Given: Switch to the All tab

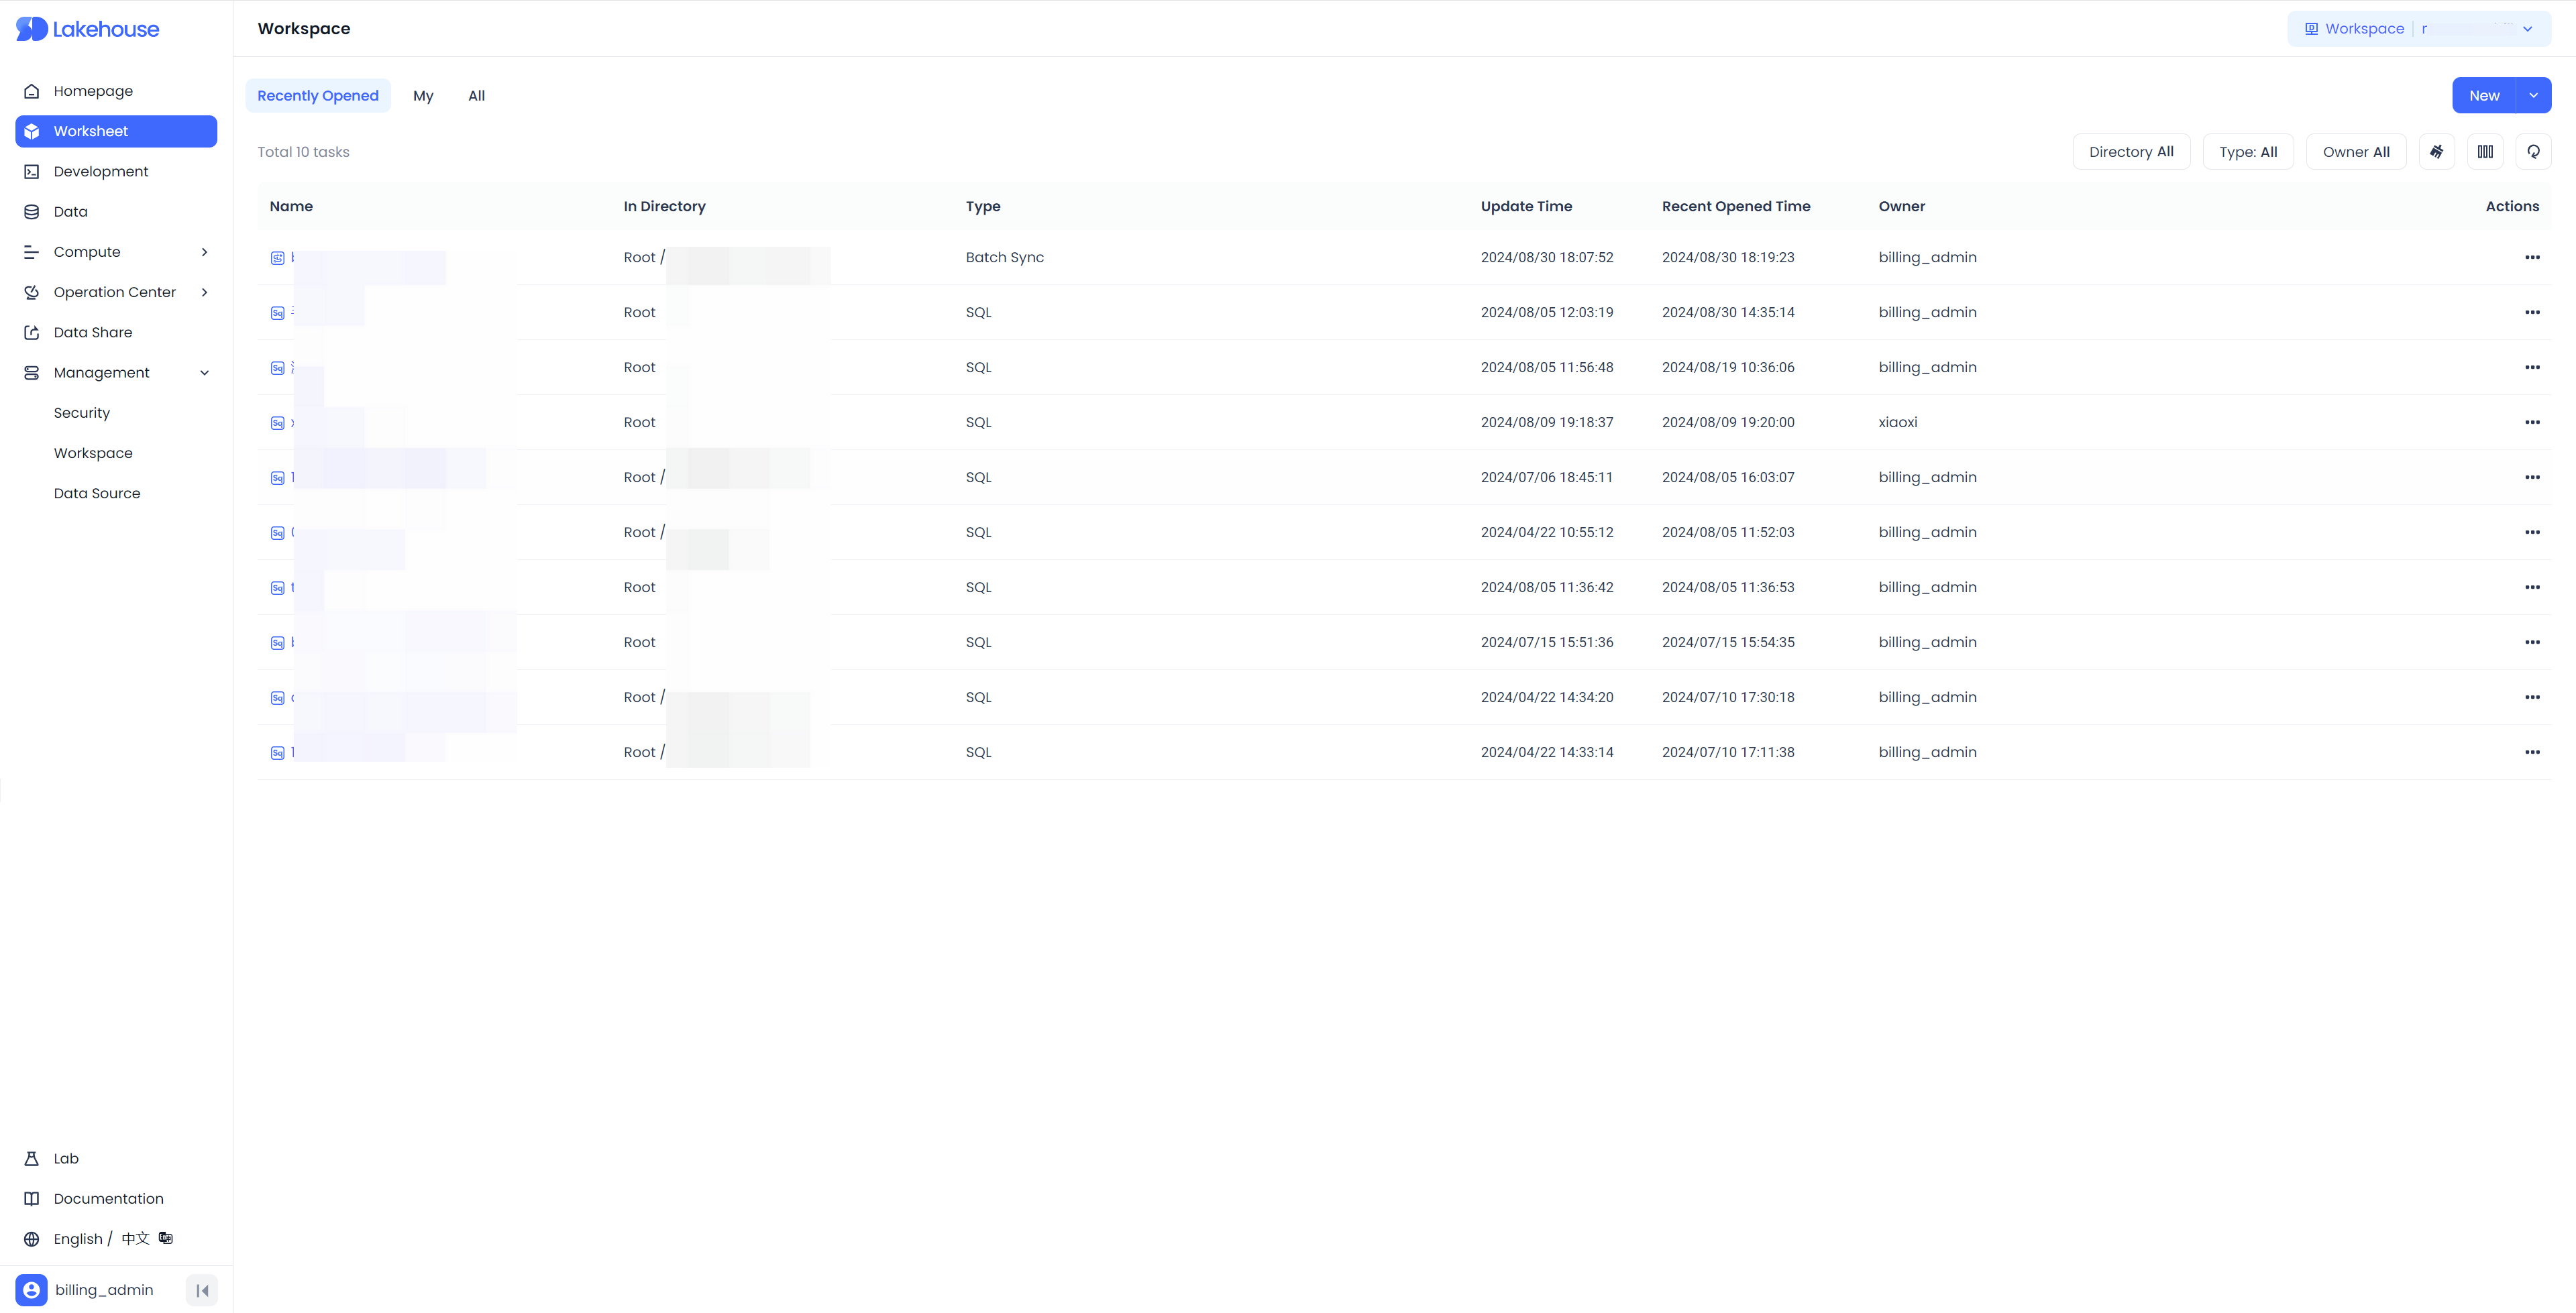Looking at the screenshot, I should (476, 96).
